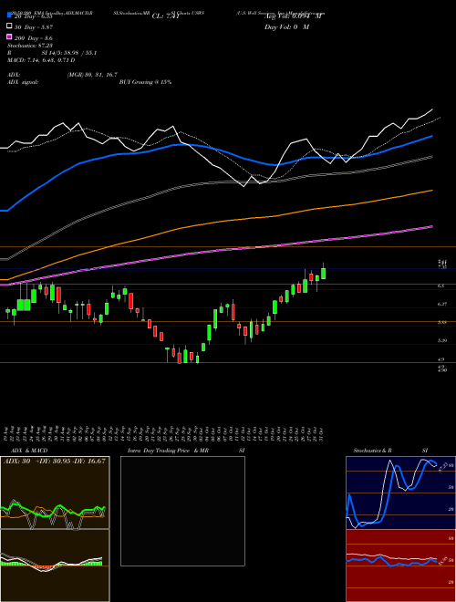This screenshot has width=456, height=602.
Task: Click the 'Day Vol: 0 M' readout
Action: tap(286, 27)
